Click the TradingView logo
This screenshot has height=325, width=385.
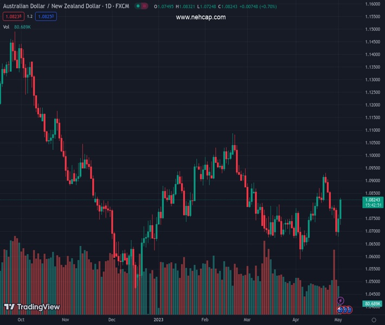pos(32,307)
